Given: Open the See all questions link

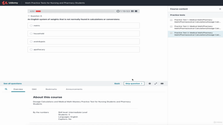Looking at the screenshot, I should click(x=13, y=83).
